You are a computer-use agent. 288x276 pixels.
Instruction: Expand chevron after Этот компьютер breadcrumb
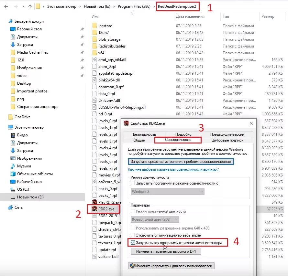pos(80,6)
